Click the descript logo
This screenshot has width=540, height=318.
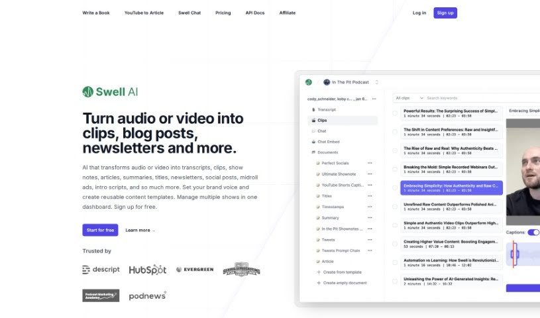click(101, 270)
